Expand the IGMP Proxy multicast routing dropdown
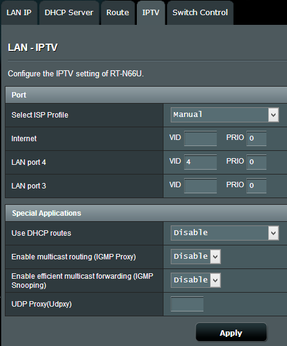The width and height of the screenshot is (287, 346). (x=196, y=256)
